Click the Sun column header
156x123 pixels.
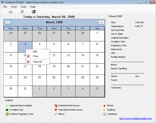coord(11,28)
